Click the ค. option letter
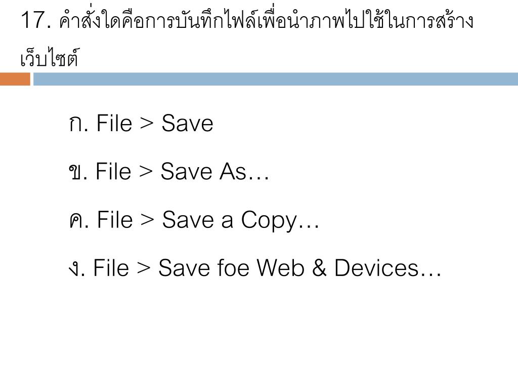Screen dimensions: 518x389 79,220
